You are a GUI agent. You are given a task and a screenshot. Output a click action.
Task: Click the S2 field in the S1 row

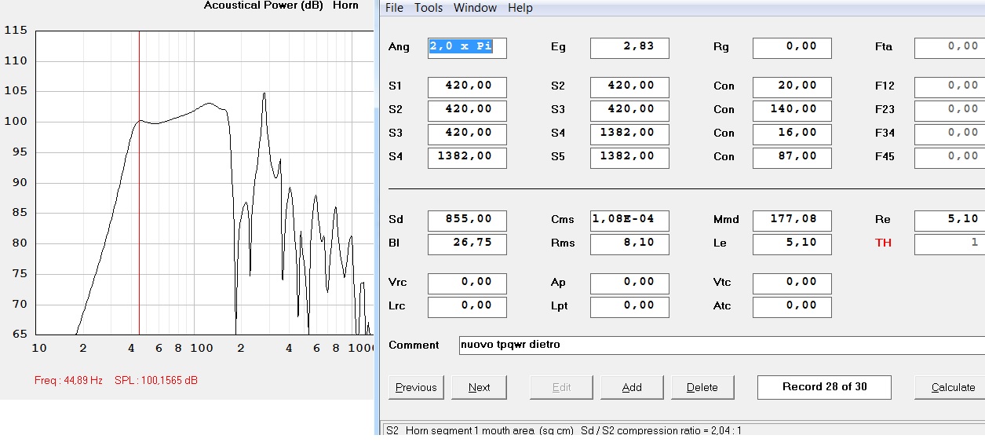tap(629, 86)
